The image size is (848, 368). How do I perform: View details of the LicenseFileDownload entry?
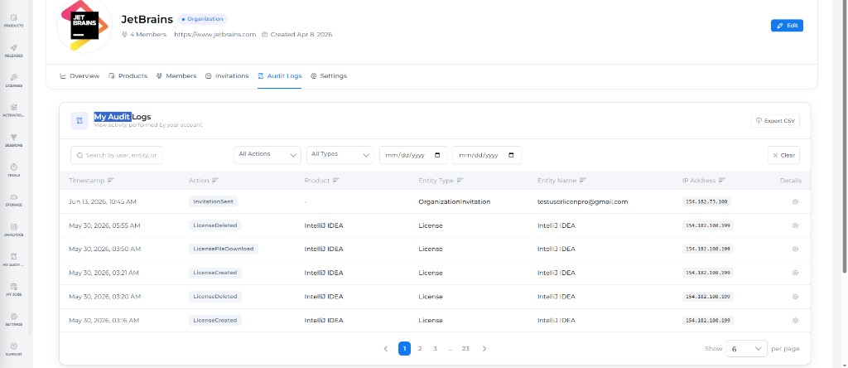(795, 249)
